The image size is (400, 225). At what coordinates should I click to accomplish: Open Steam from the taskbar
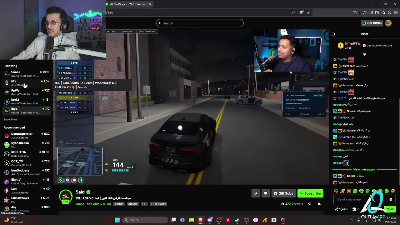tap(237, 220)
